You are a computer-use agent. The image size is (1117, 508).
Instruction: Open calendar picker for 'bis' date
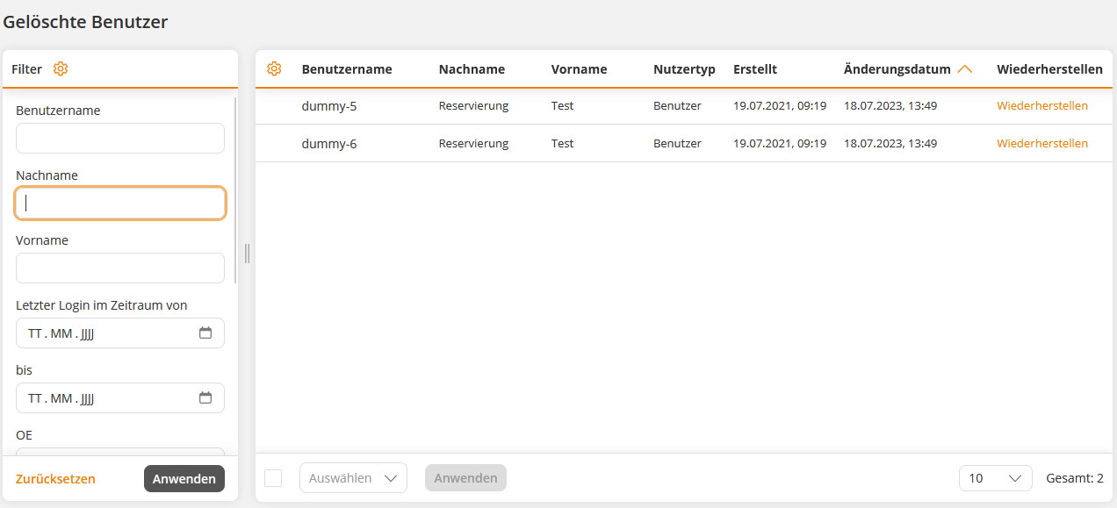pos(205,398)
